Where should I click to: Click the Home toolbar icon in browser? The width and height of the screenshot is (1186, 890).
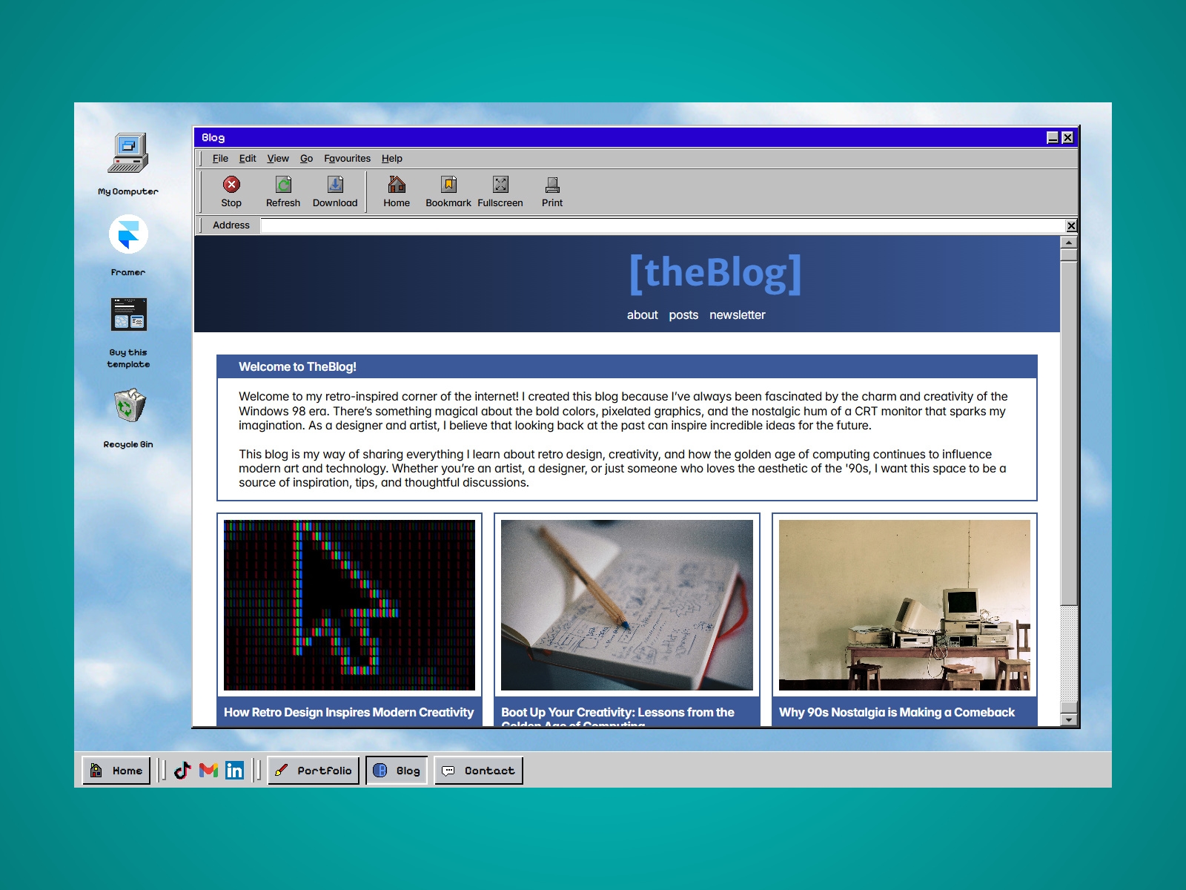[x=397, y=185]
